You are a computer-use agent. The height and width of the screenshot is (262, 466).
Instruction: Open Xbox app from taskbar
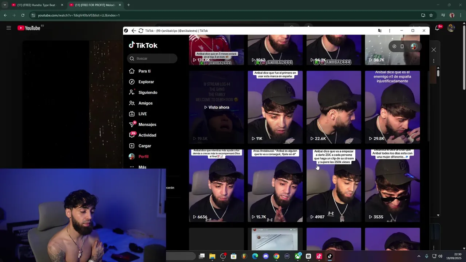298,256
